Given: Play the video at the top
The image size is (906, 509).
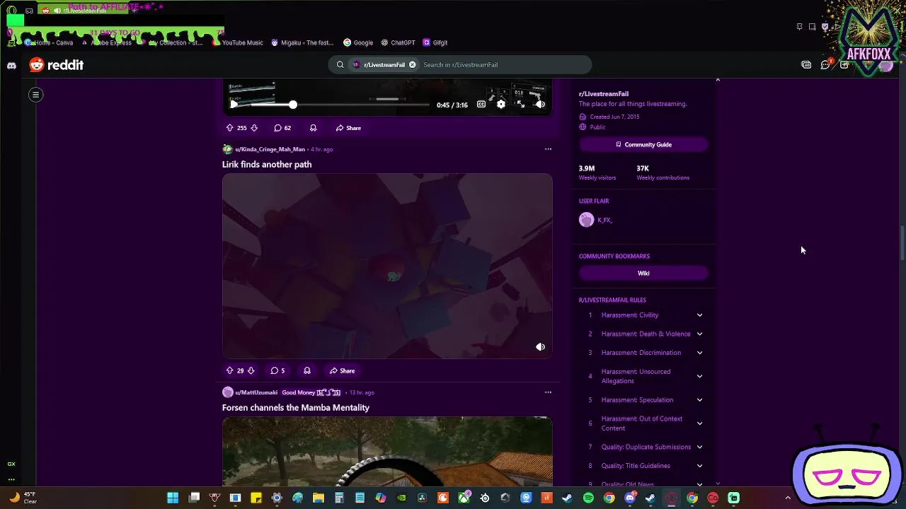Looking at the screenshot, I should (234, 105).
